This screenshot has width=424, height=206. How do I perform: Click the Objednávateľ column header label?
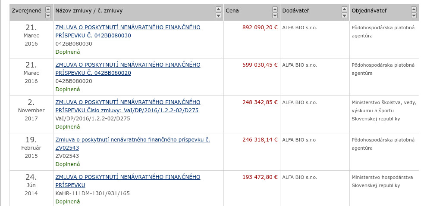[370, 10]
